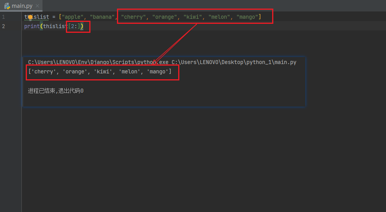Close the main.py tab
This screenshot has width=386, height=212.
pyautogui.click(x=37, y=6)
